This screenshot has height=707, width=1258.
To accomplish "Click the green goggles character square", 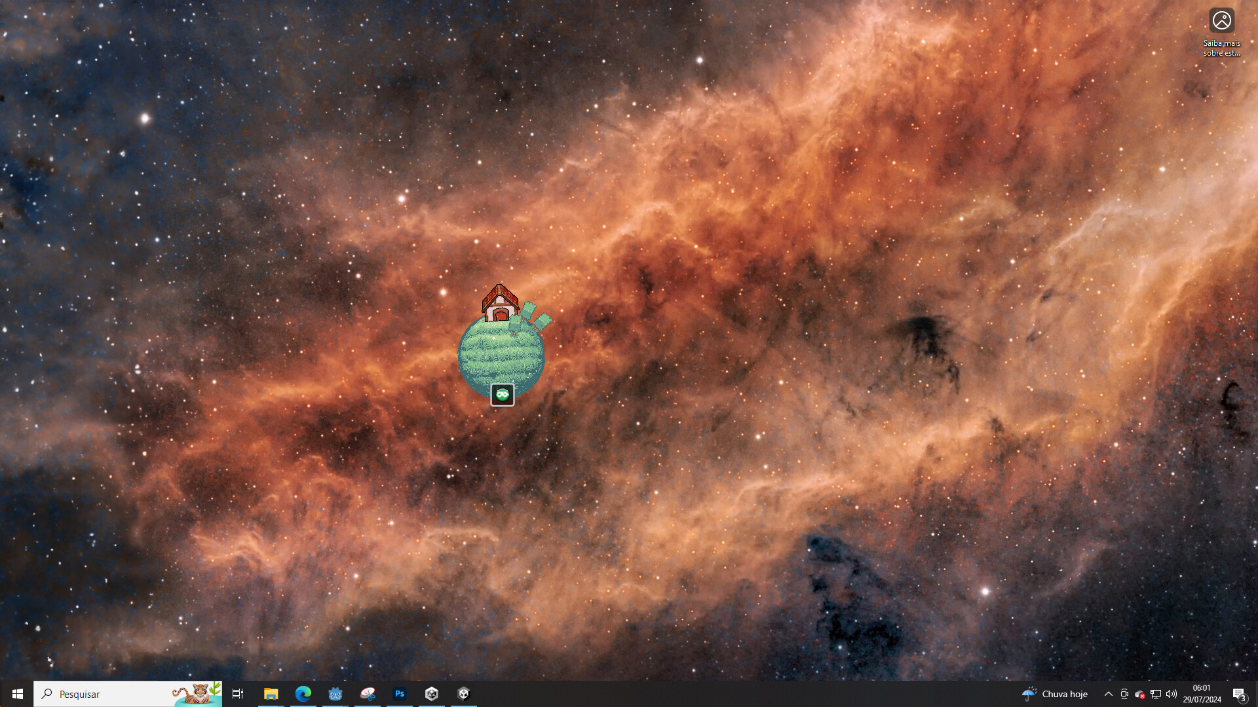I will (x=503, y=395).
